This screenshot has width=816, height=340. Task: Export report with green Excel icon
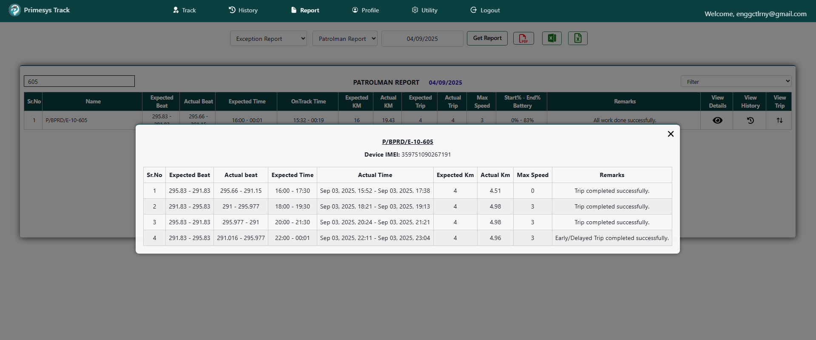[552, 38]
